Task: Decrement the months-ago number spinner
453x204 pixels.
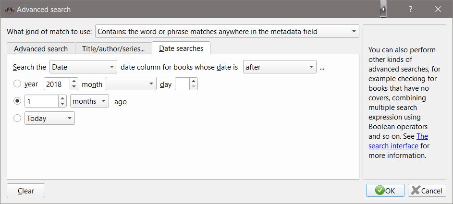Action: pos(62,104)
